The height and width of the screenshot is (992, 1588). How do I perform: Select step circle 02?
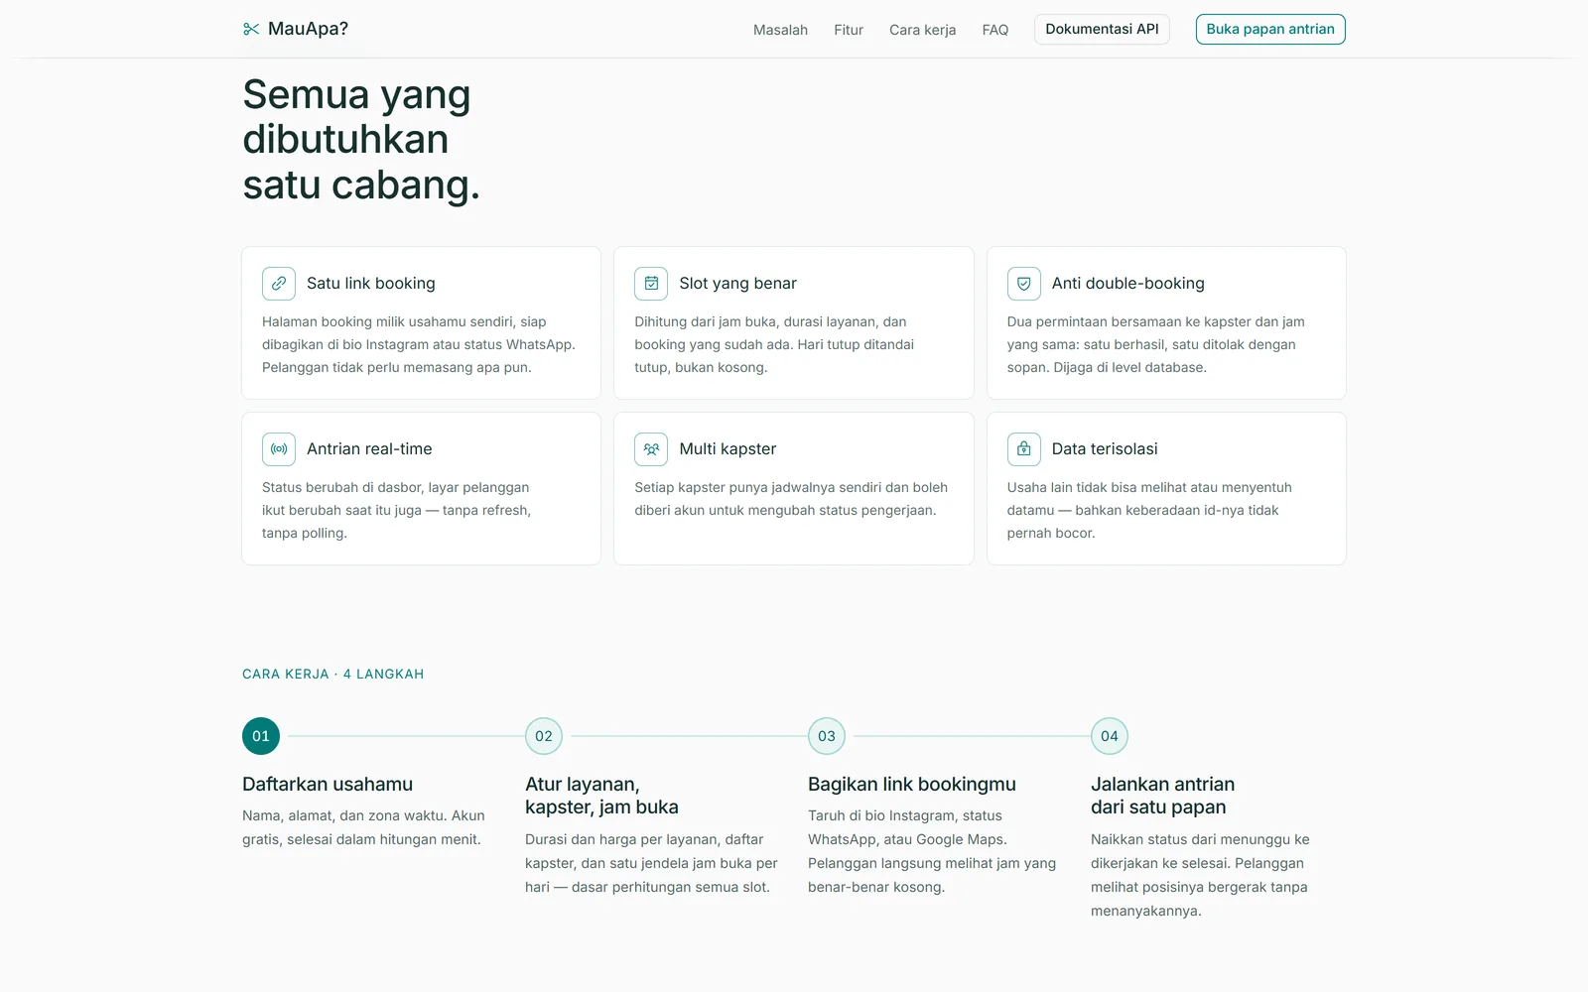pyautogui.click(x=544, y=736)
